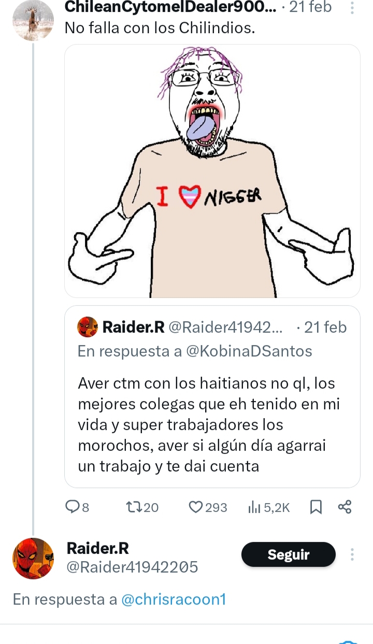Expand the three-dot menu on top post
This screenshot has height=644, width=373.
coord(352,7)
